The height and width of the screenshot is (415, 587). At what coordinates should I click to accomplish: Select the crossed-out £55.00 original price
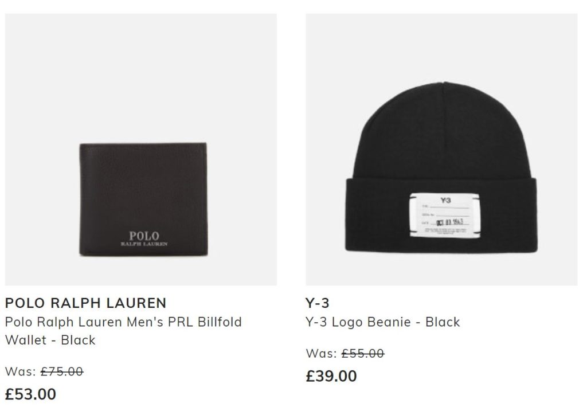(x=363, y=354)
